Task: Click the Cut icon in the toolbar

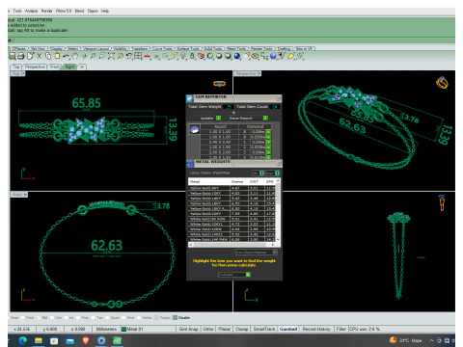Action: point(39,56)
